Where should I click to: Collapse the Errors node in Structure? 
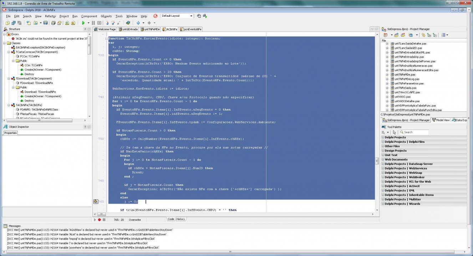4,34
